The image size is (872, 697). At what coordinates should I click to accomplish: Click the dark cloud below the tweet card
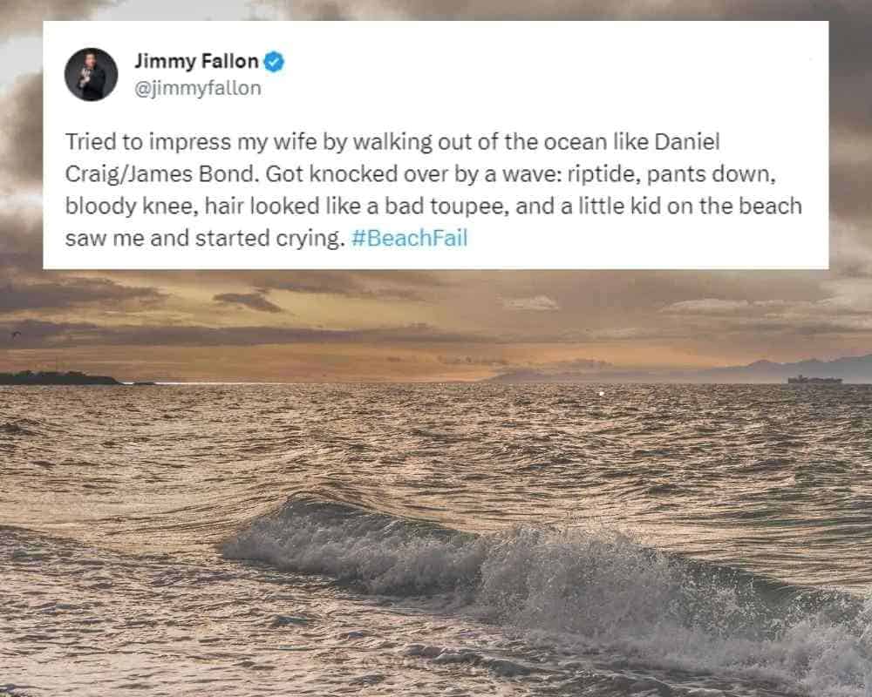coord(249,301)
